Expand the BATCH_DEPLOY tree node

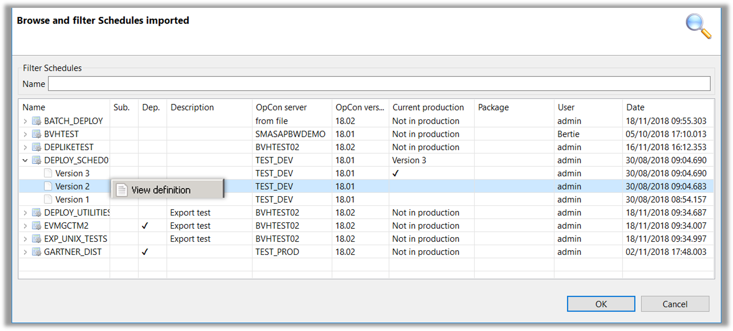click(x=25, y=121)
